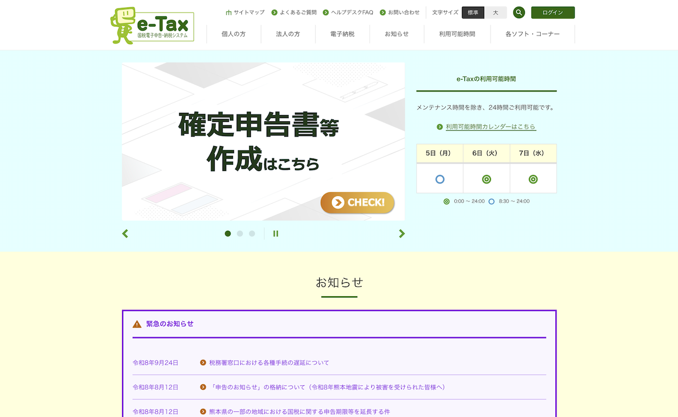Viewport: 678px width, 417px height.
Task: Click the 6日（火） header cell
Action: [486, 153]
